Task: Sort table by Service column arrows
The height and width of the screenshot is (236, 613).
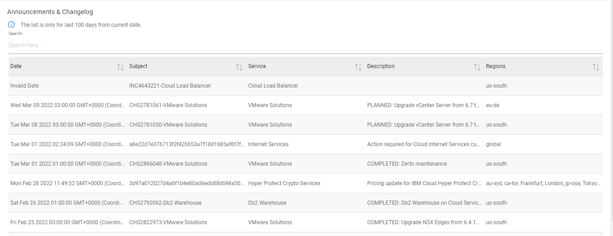Action: (x=358, y=67)
